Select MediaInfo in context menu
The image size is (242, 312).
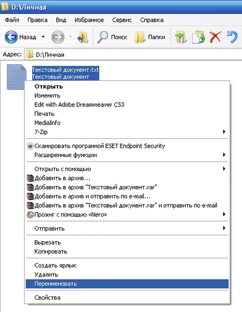pos(127,123)
